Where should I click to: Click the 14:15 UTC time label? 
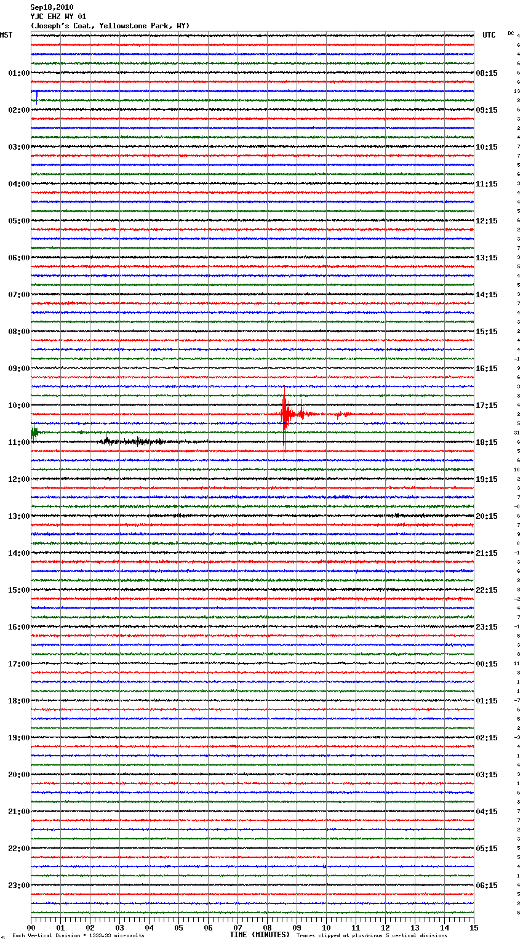pyautogui.click(x=487, y=295)
